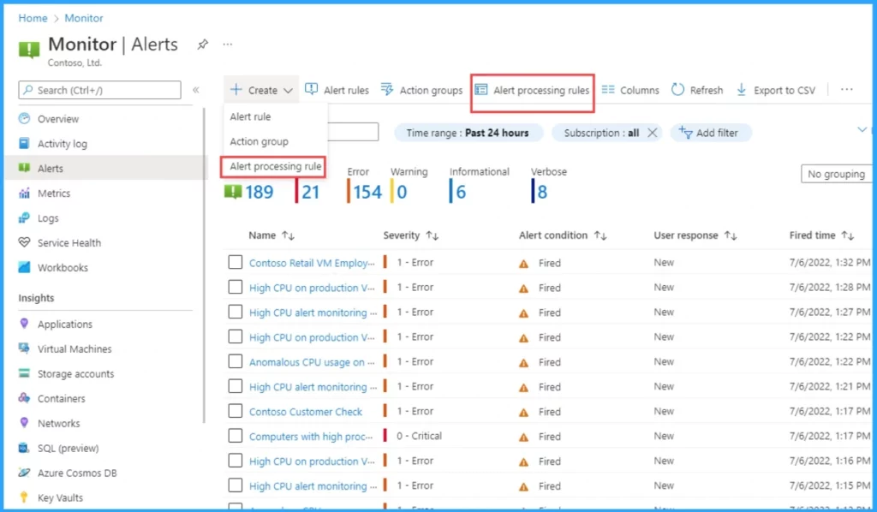Pin the Monitor Alerts page
Screen dimensions: 877x512
point(202,45)
